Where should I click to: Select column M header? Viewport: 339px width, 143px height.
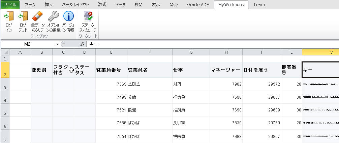click(x=320, y=52)
